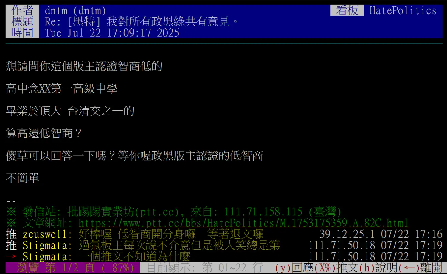
Task: Click the first Stigmata push comment username
Action: click(45, 245)
